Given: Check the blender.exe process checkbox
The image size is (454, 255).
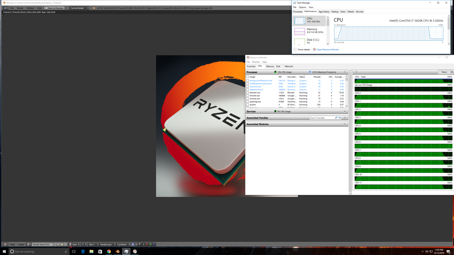Looking at the screenshot, I should pos(248,93).
